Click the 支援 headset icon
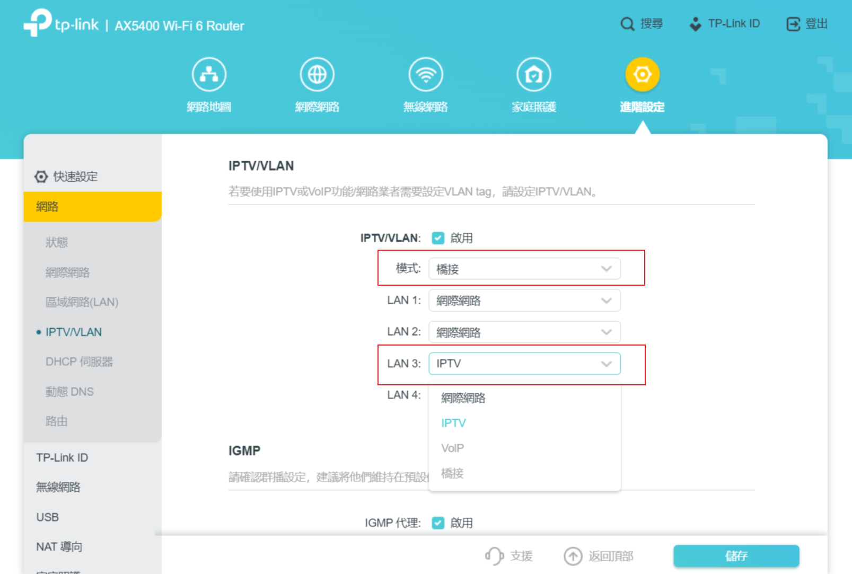This screenshot has width=852, height=574. [494, 556]
